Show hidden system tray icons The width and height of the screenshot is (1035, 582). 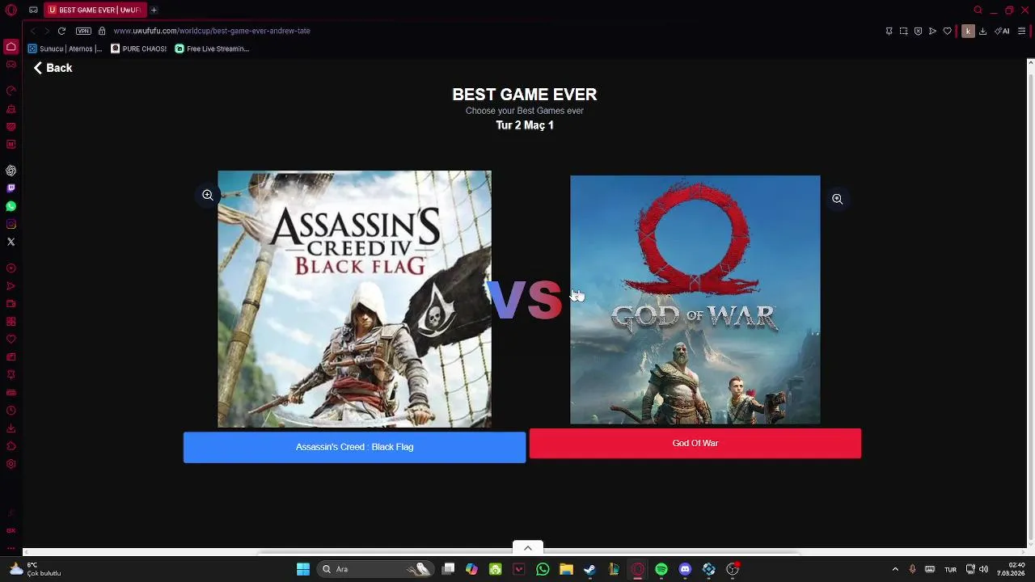(895, 569)
